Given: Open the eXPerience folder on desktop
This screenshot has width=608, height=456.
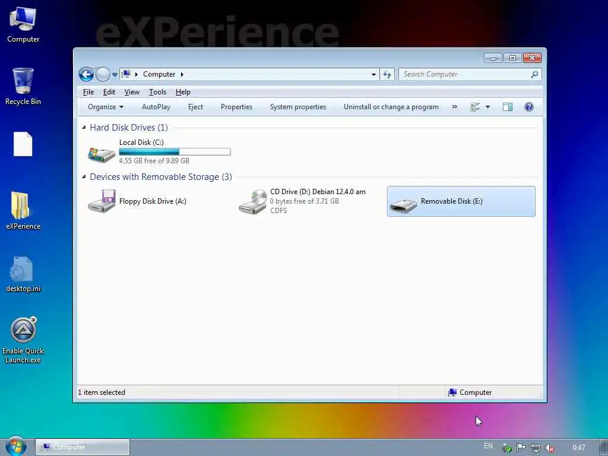Looking at the screenshot, I should pyautogui.click(x=23, y=210).
